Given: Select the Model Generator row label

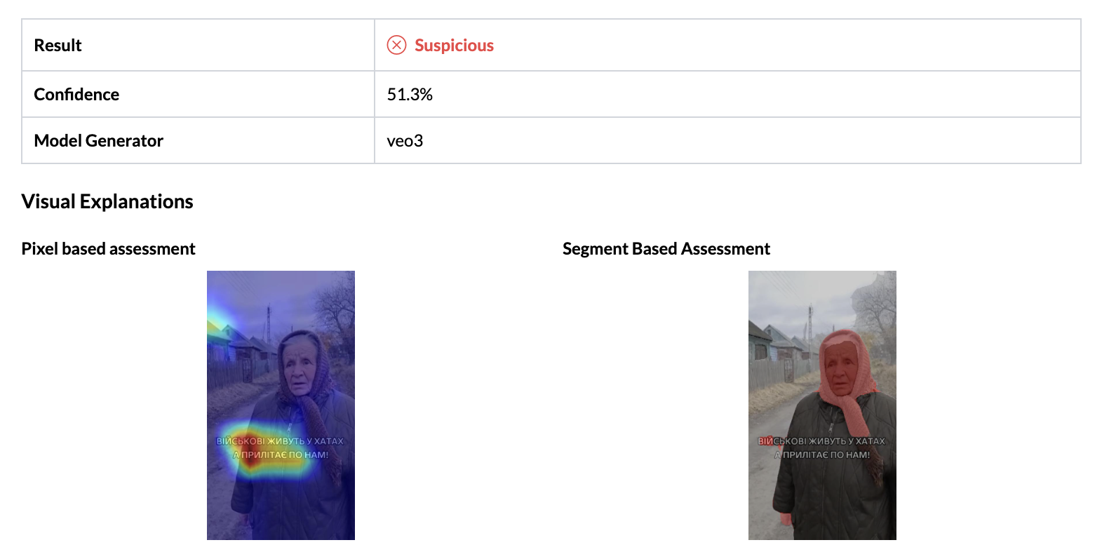Looking at the screenshot, I should click(x=98, y=141).
